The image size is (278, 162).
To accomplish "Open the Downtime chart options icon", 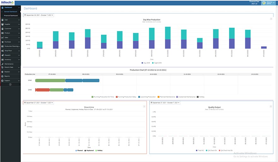I will 144,106.
